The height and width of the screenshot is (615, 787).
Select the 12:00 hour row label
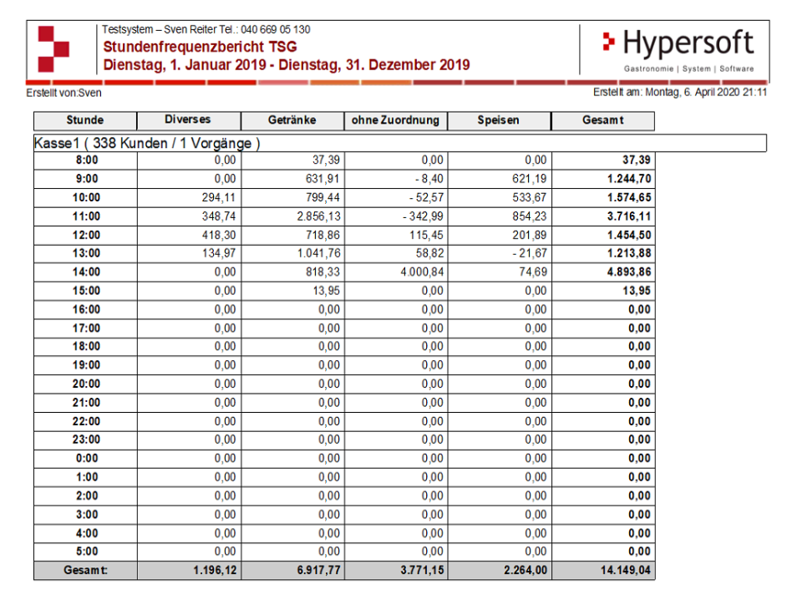tap(86, 235)
